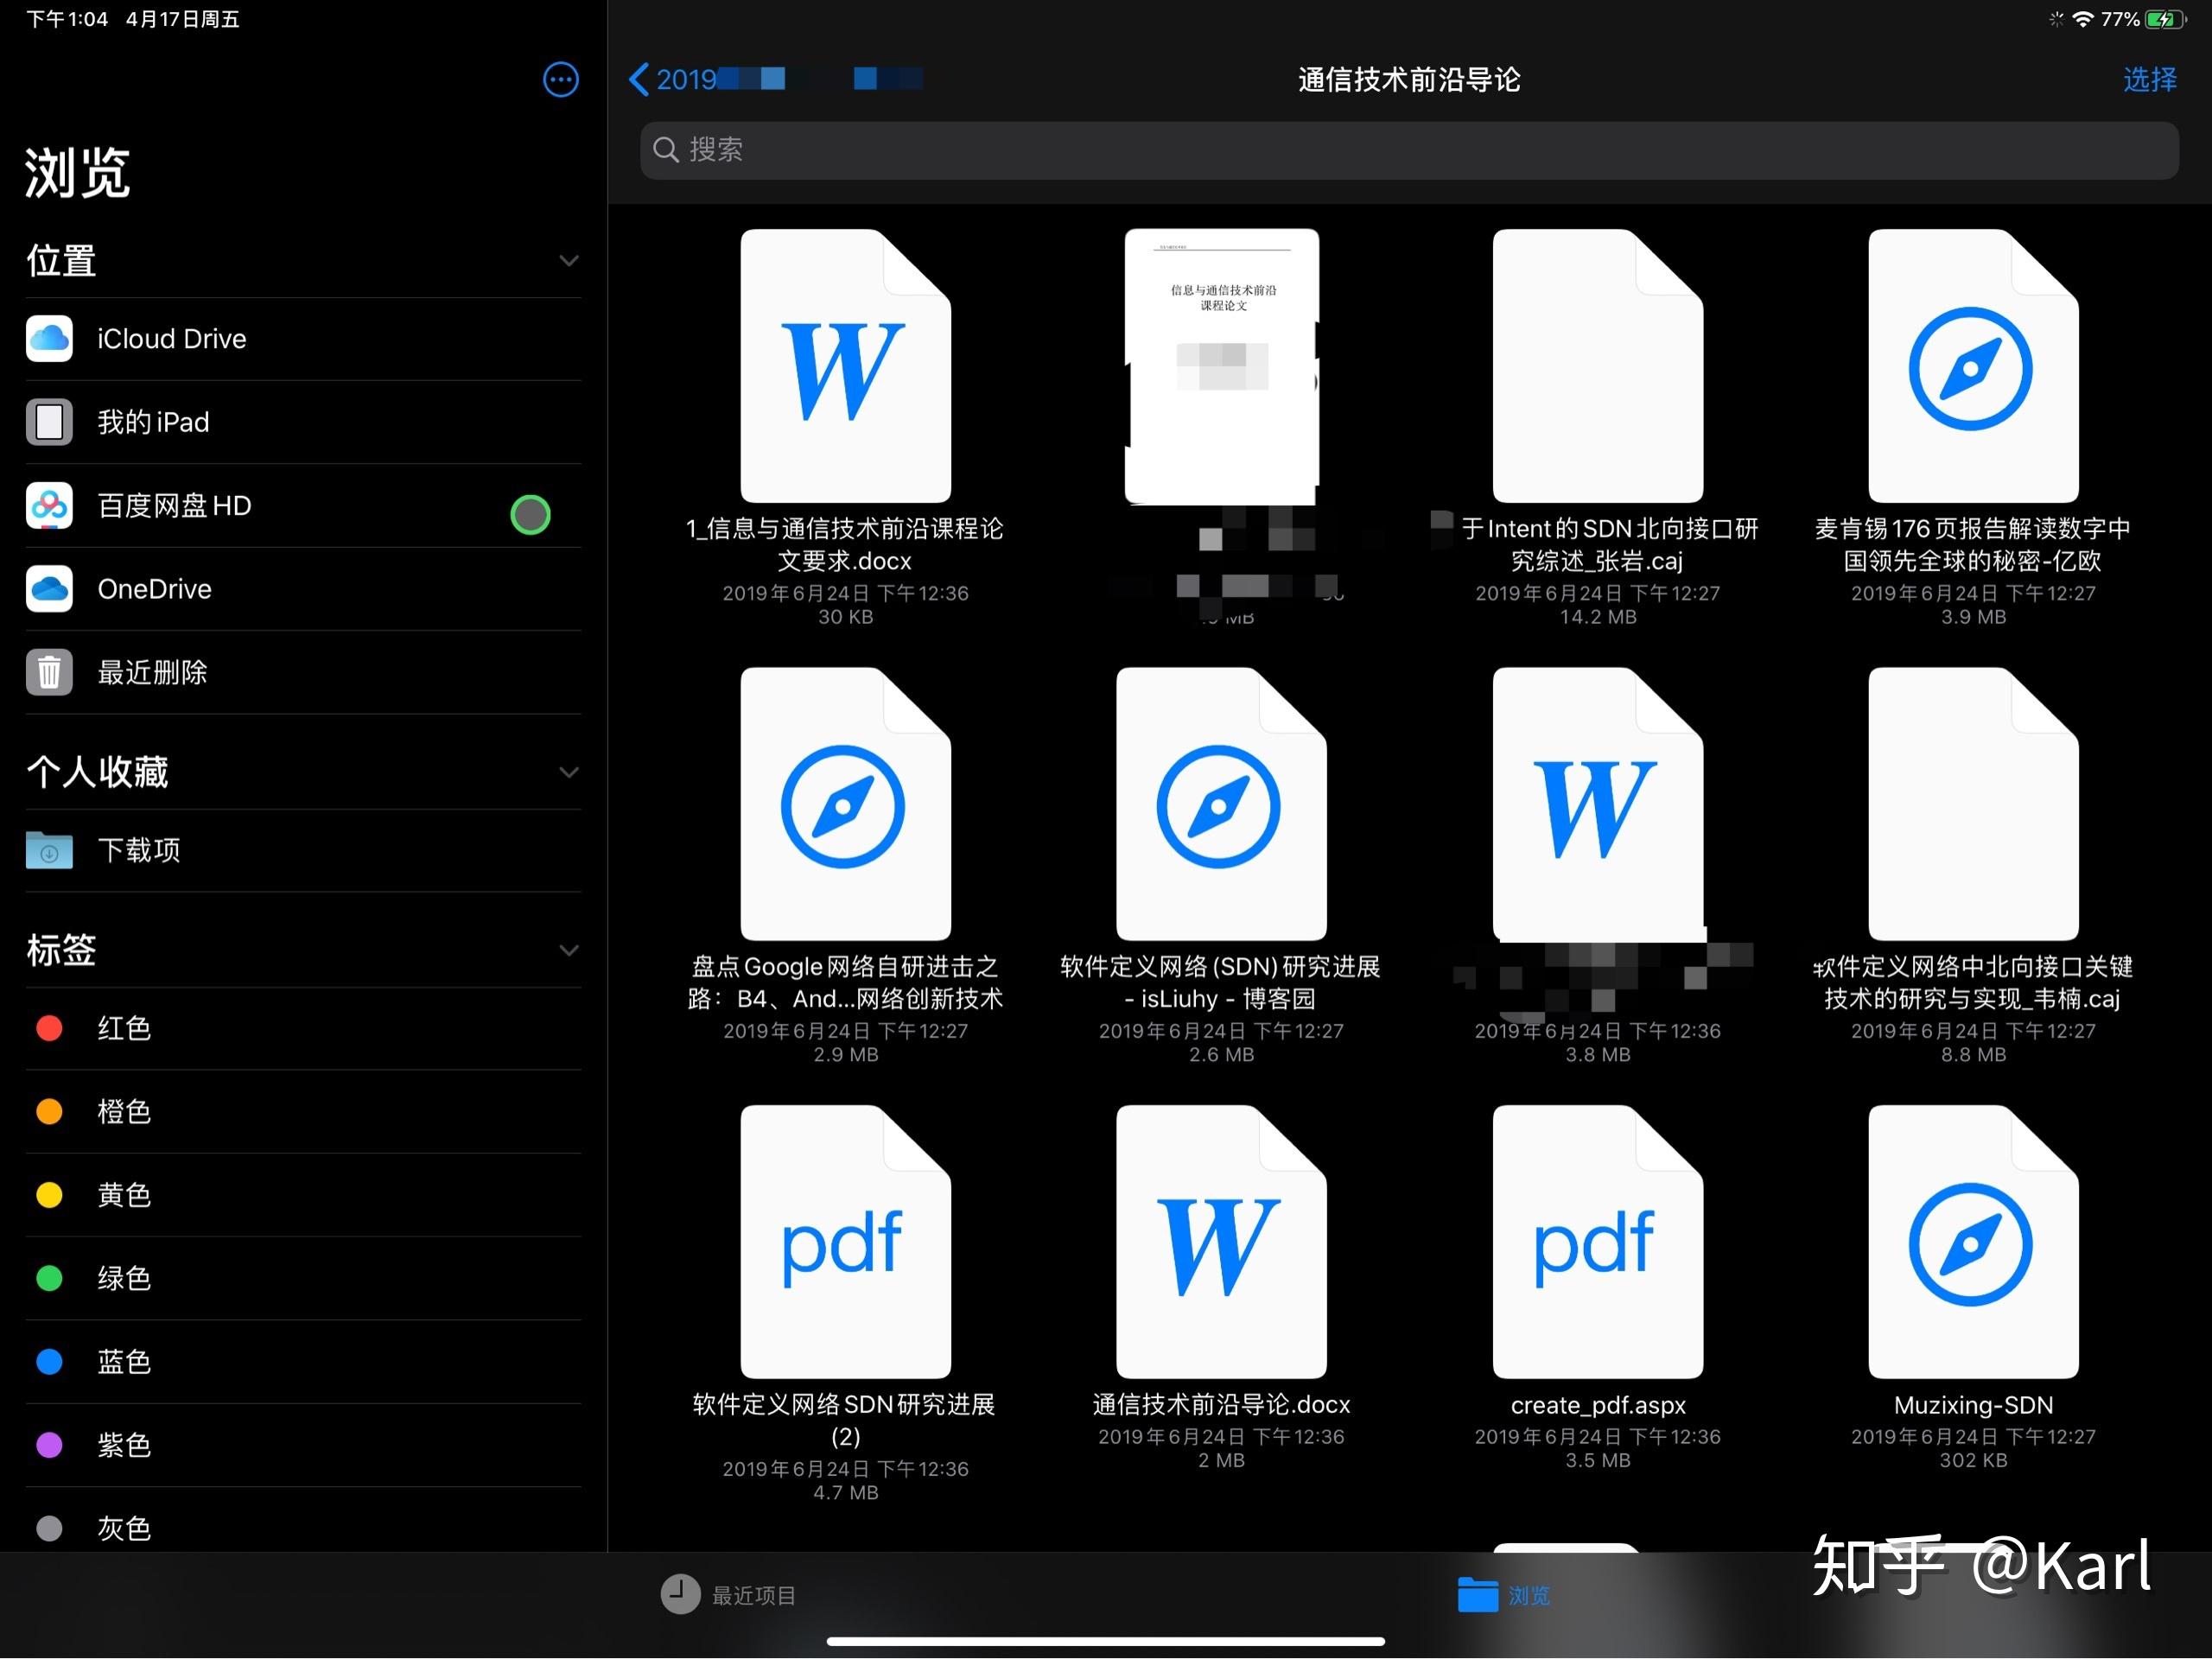
Task: Select the 红色 tag
Action: click(x=303, y=1028)
